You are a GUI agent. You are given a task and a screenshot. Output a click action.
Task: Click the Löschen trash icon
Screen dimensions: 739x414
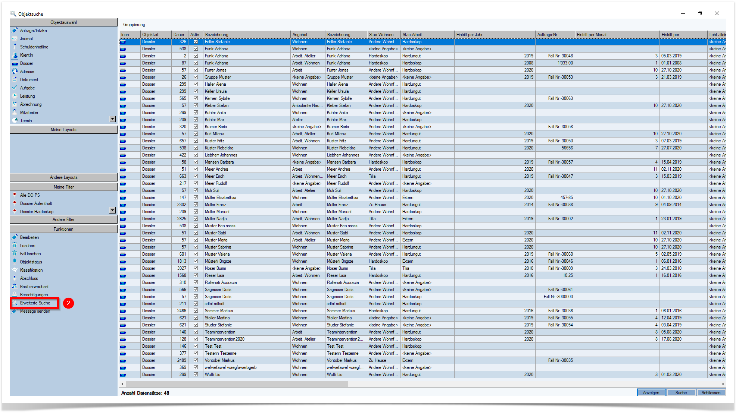(x=15, y=246)
